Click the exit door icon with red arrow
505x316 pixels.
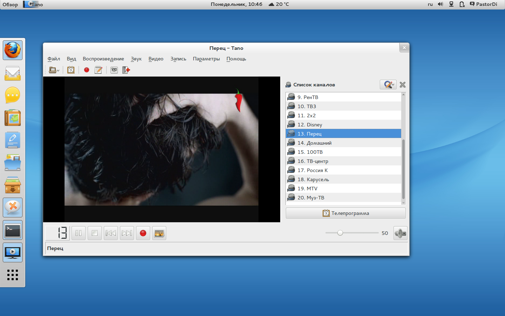126,70
